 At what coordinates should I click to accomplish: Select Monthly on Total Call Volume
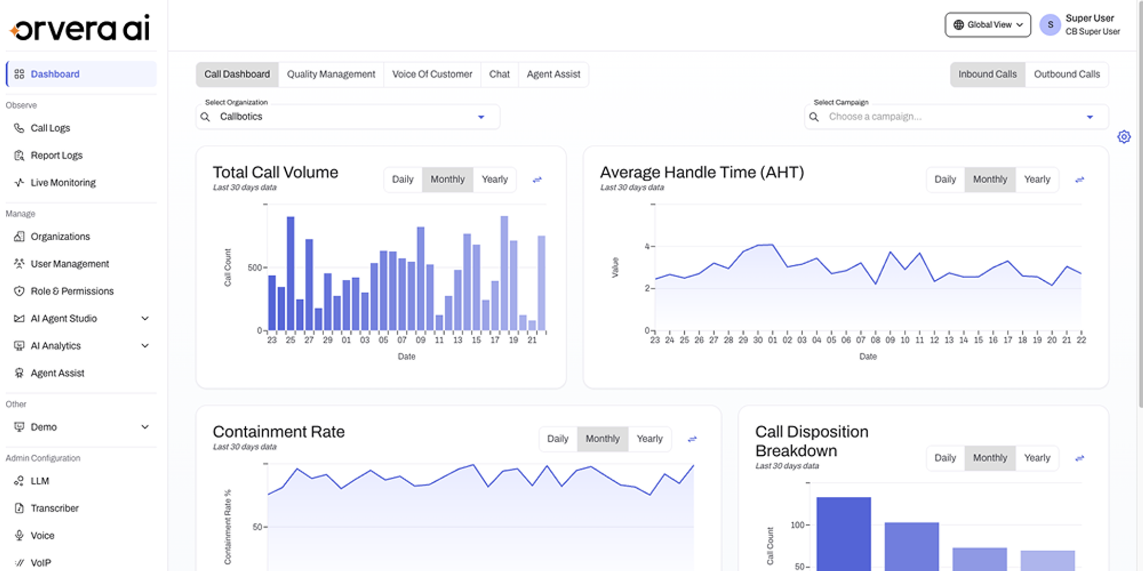click(x=447, y=179)
